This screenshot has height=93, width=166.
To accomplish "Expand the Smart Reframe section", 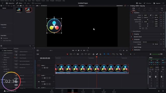I will point(132,31).
